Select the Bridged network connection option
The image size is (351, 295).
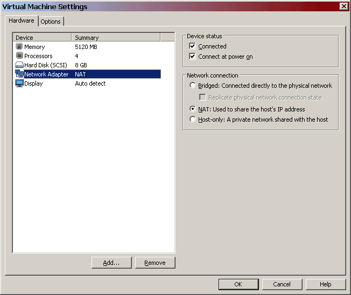pyautogui.click(x=193, y=86)
